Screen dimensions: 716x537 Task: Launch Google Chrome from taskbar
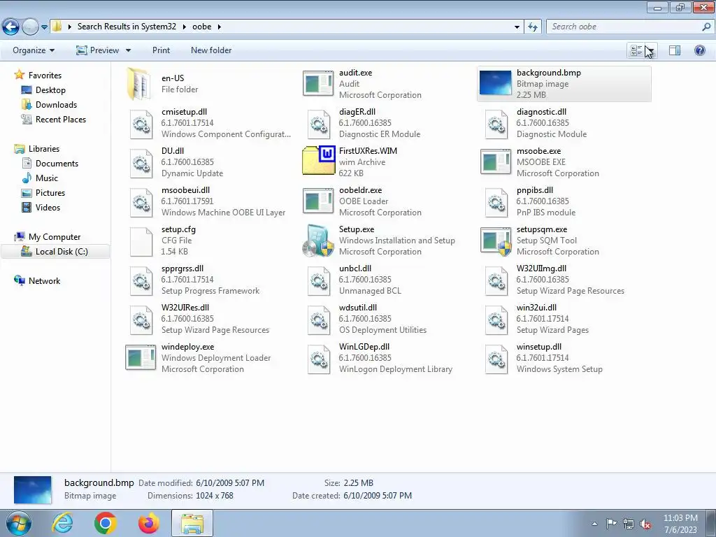pos(106,523)
